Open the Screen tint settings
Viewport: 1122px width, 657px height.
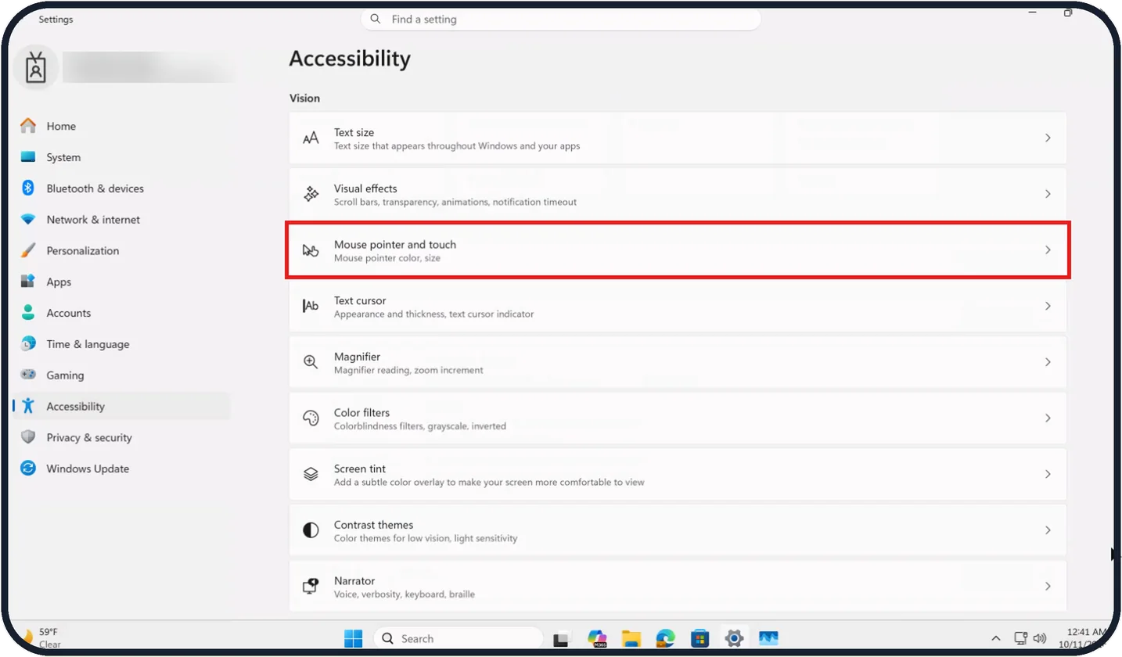(x=678, y=474)
